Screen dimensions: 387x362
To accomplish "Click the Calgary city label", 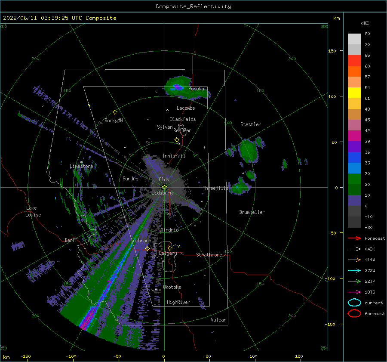I will pyautogui.click(x=168, y=253).
